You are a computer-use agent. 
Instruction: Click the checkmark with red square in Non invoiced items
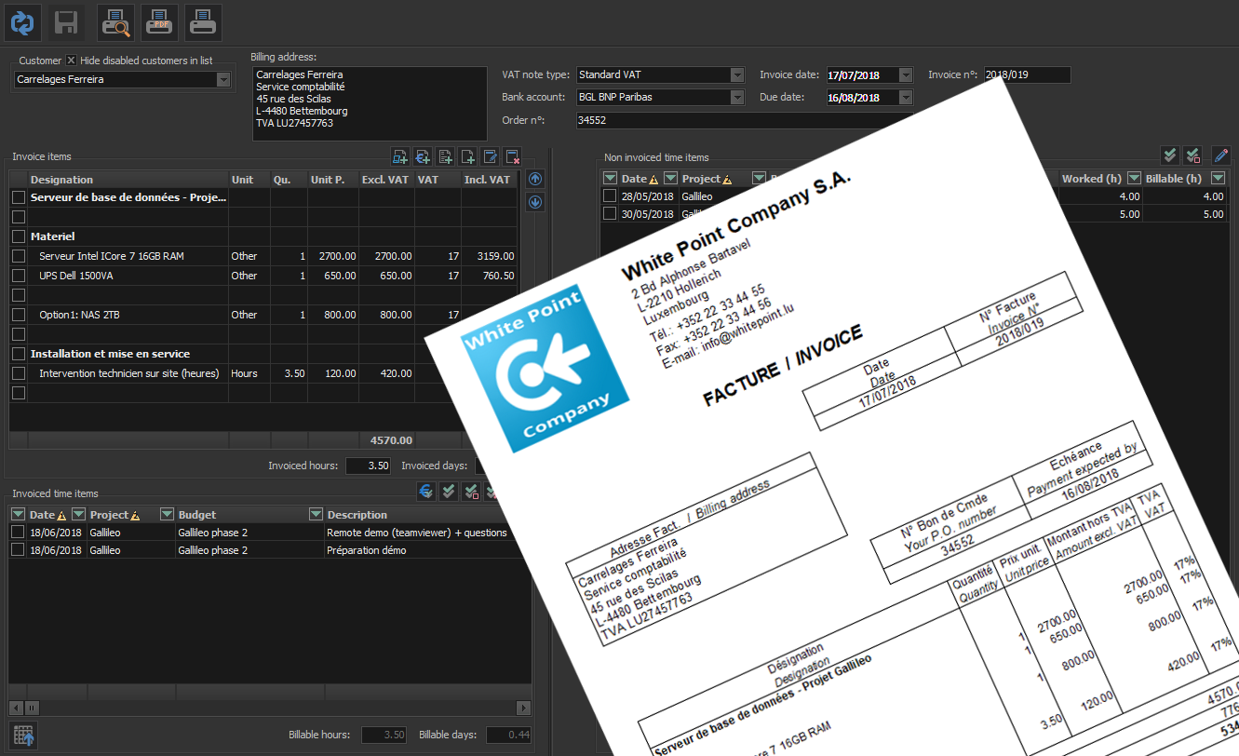[1192, 155]
